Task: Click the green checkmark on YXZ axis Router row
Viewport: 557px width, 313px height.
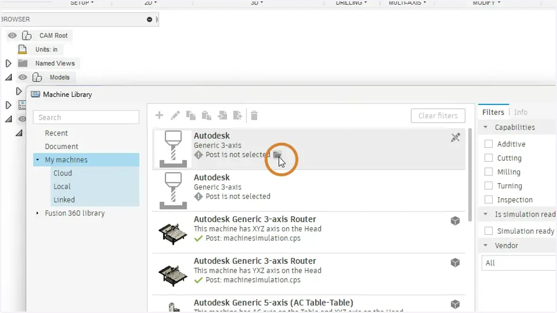Action: (199, 280)
